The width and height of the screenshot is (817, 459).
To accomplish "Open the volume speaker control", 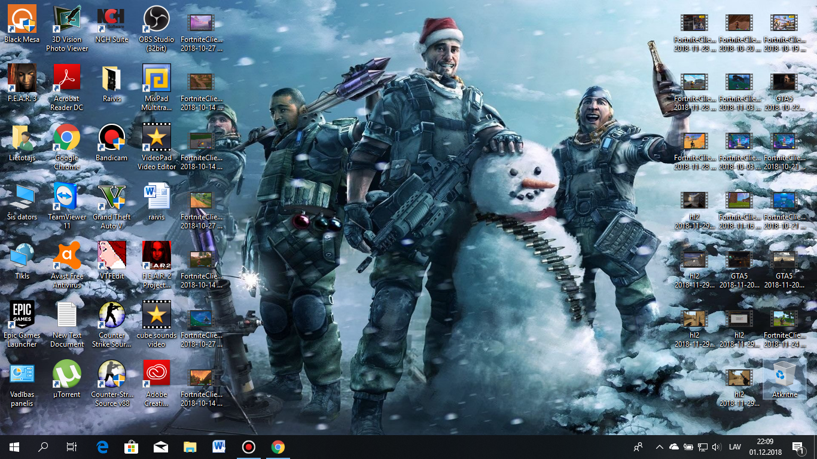I will pos(717,447).
